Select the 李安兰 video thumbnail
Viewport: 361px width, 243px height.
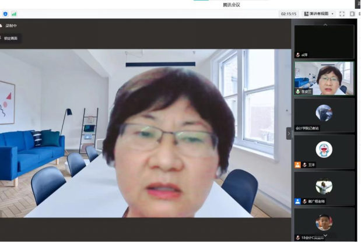[x=324, y=76]
